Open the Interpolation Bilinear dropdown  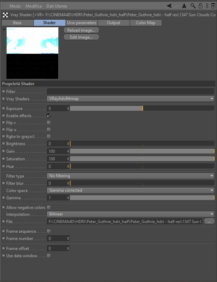click(131, 214)
